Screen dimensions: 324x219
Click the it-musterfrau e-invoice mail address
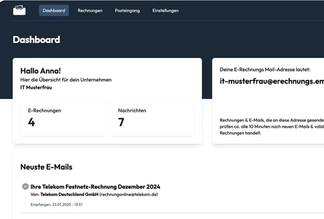[272, 81]
